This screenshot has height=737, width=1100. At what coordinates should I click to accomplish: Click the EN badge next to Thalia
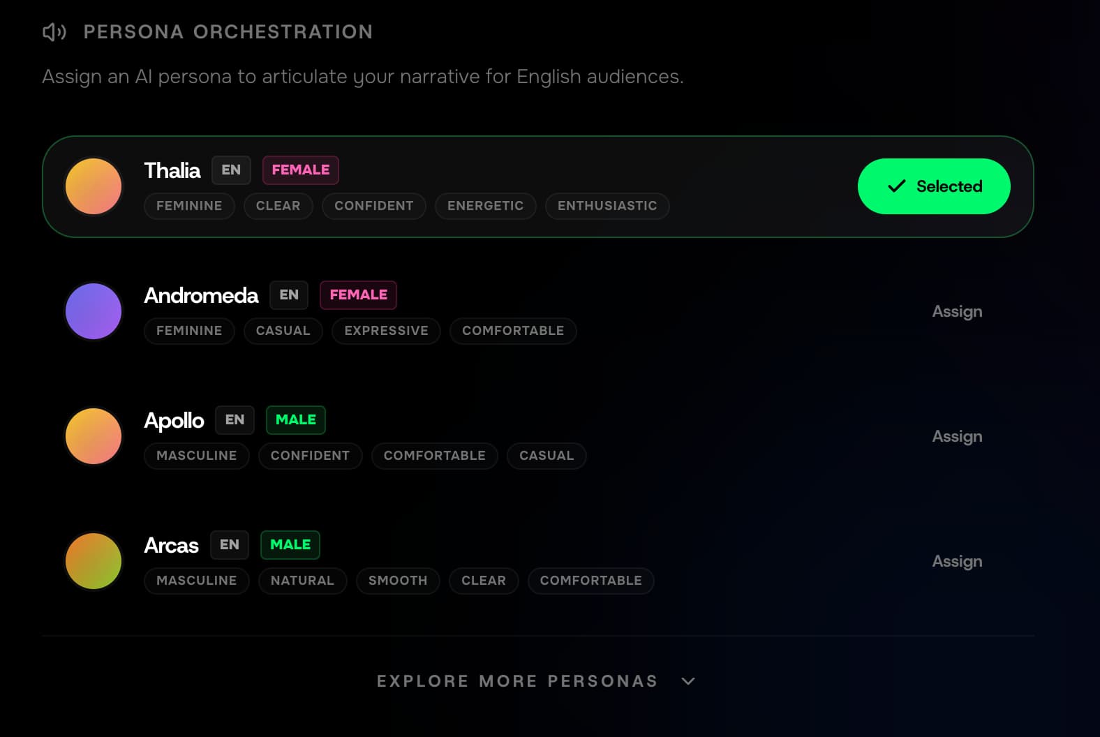coord(231,170)
